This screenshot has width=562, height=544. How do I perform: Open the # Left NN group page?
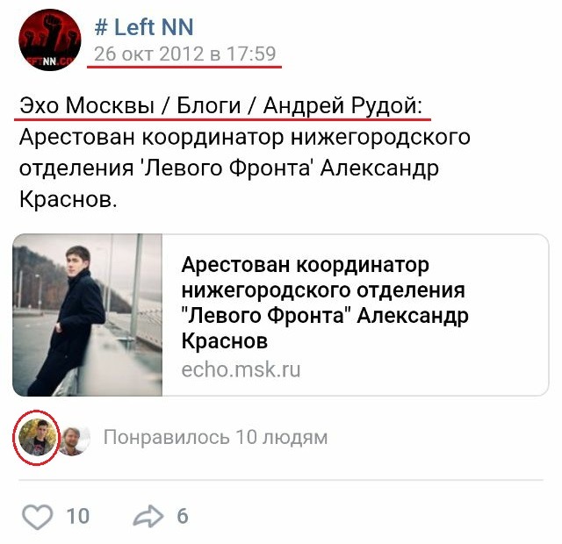click(144, 27)
